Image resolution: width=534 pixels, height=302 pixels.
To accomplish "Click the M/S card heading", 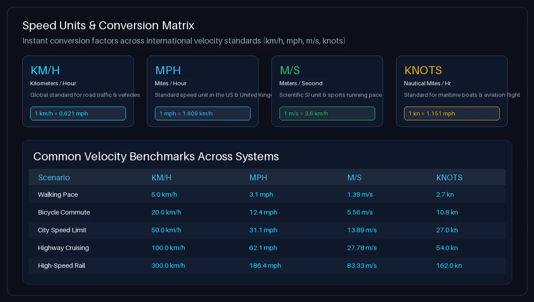I will [x=290, y=70].
